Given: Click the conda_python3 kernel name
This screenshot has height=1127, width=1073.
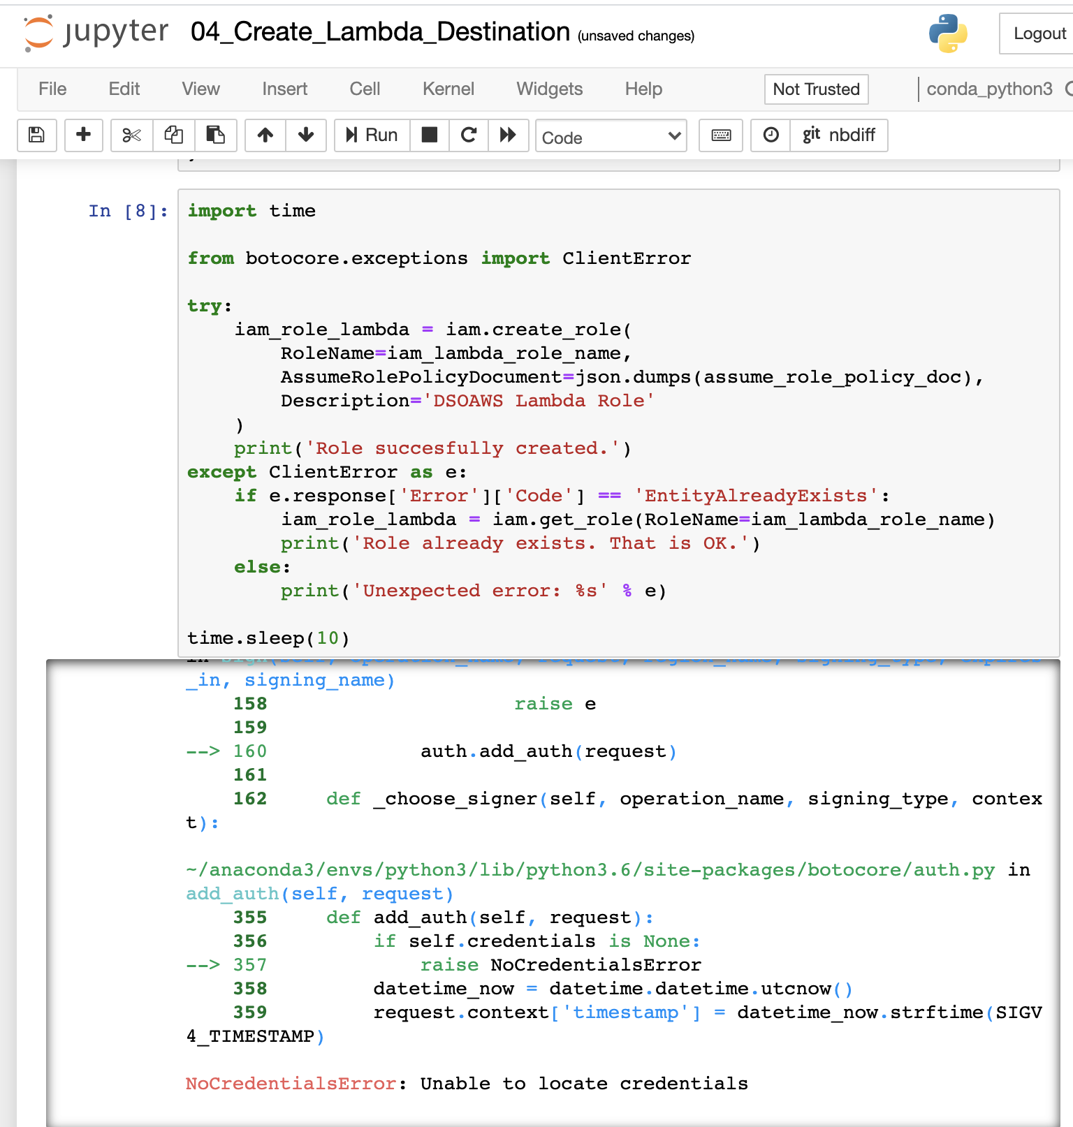Looking at the screenshot, I should tap(989, 89).
